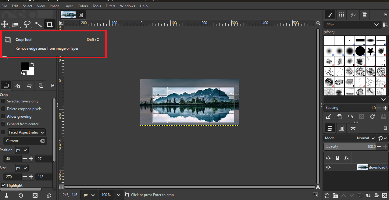Refresh brushes icon
Image resolution: width=389 pixels, height=200 pixels.
pos(372,116)
